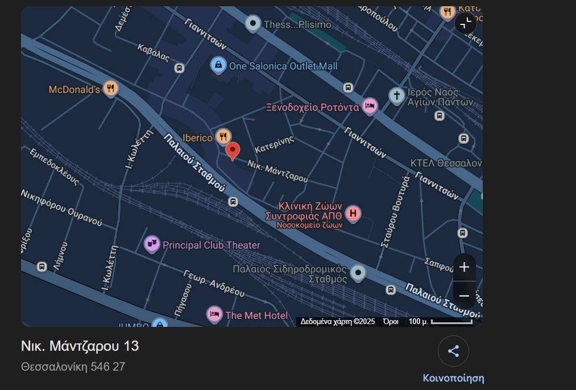Zoom out with the minus button

(x=464, y=296)
